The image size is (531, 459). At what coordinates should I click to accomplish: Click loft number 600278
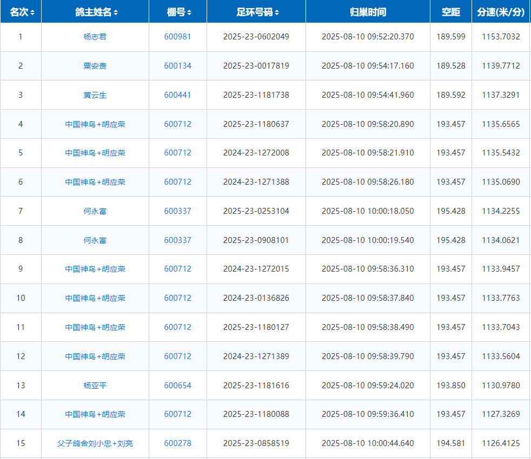(177, 443)
